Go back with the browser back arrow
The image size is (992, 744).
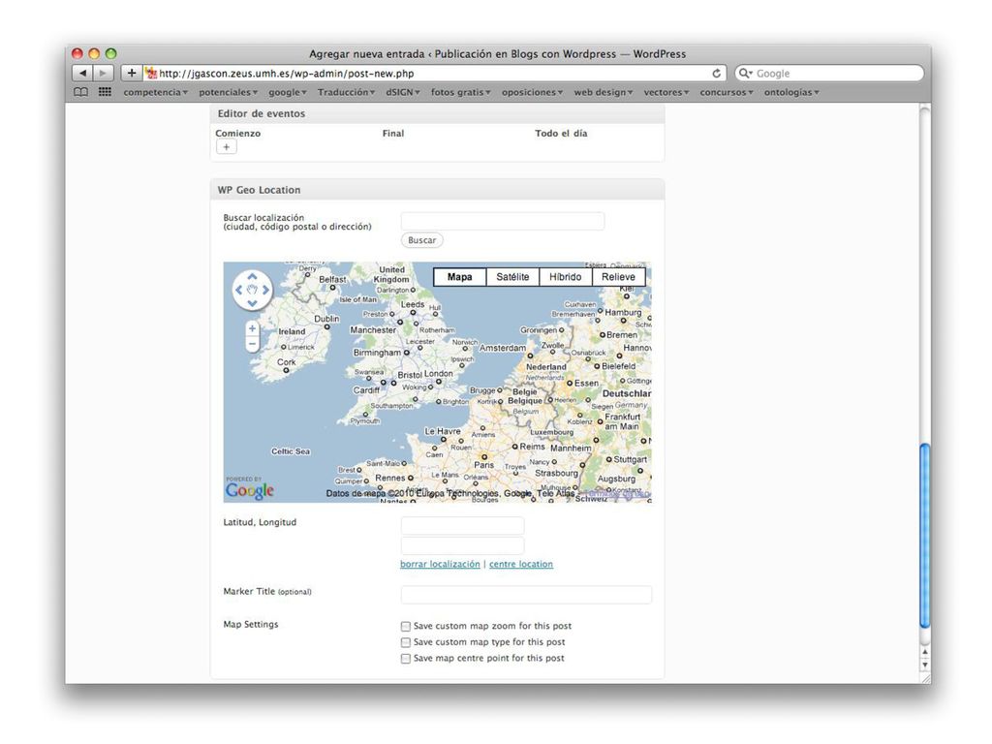coord(82,74)
